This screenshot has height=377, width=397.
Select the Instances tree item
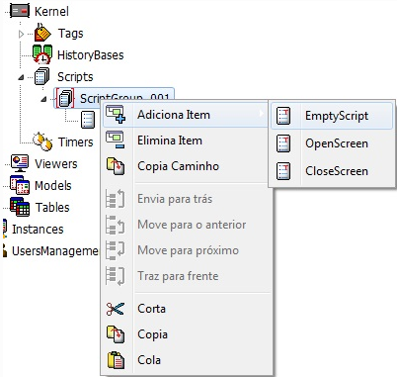(x=38, y=230)
